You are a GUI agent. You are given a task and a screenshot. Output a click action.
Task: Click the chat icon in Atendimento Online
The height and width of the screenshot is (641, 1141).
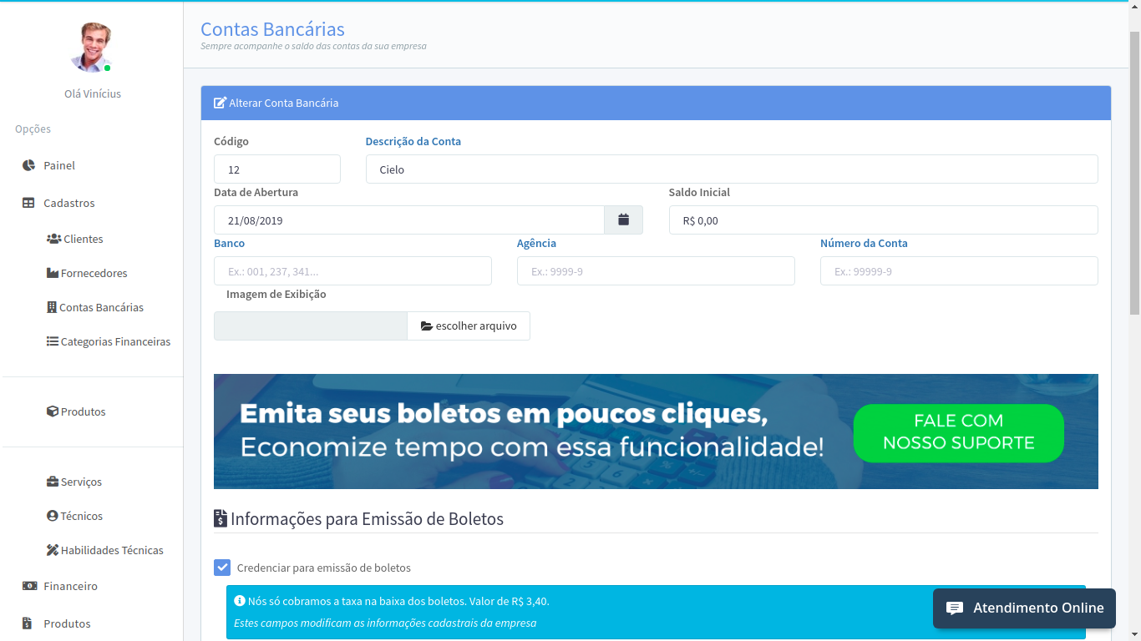tap(955, 608)
